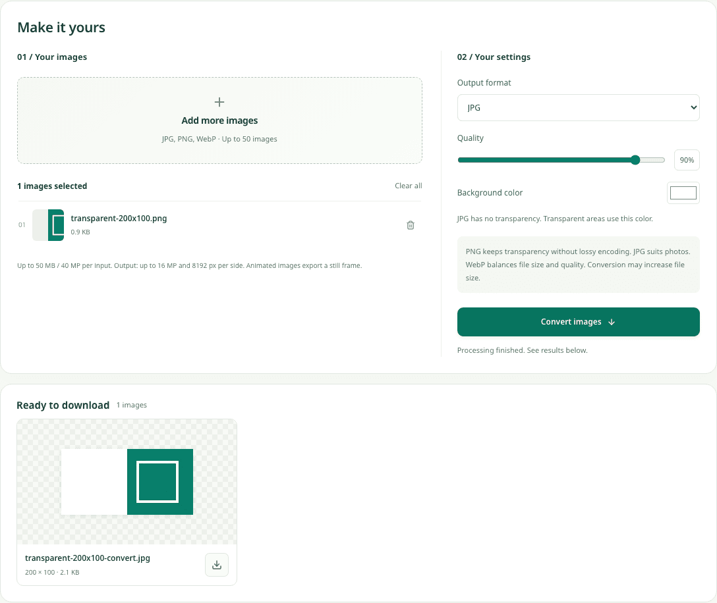This screenshot has height=603, width=717.
Task: Click the 'JPG, PNG, WebP · Up to 50 images' hint
Action: click(219, 139)
